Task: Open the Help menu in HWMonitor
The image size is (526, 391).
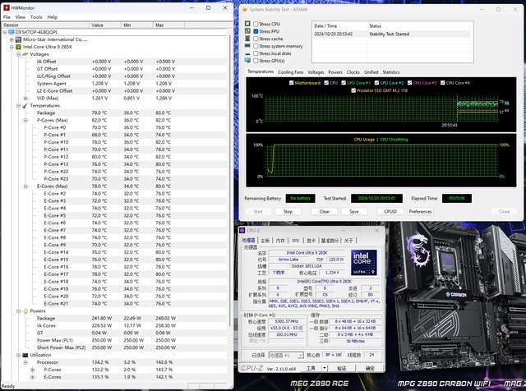Action: pyautogui.click(x=53, y=17)
